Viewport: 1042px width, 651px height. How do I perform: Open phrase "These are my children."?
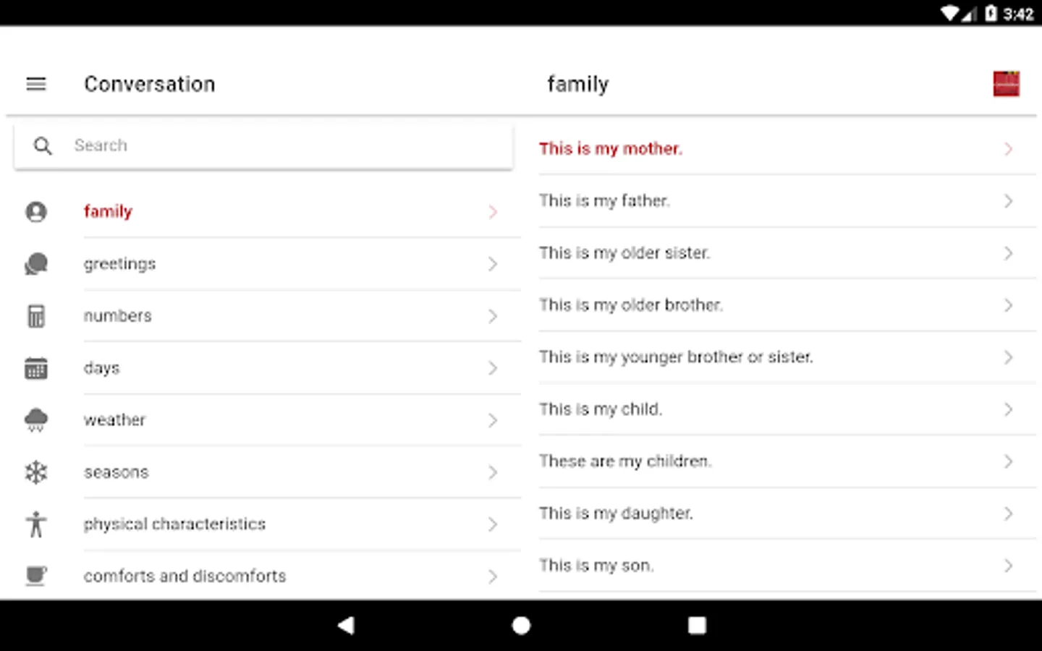pyautogui.click(x=625, y=461)
